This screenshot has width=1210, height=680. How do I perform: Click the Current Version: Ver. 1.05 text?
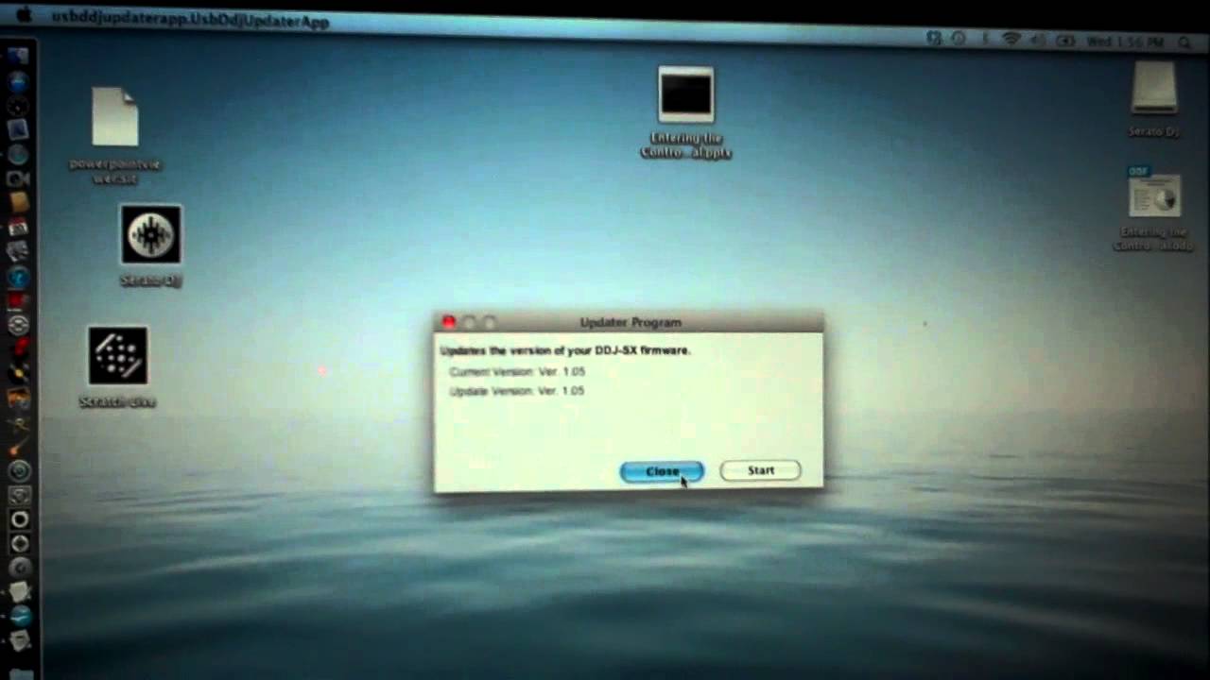[517, 372]
